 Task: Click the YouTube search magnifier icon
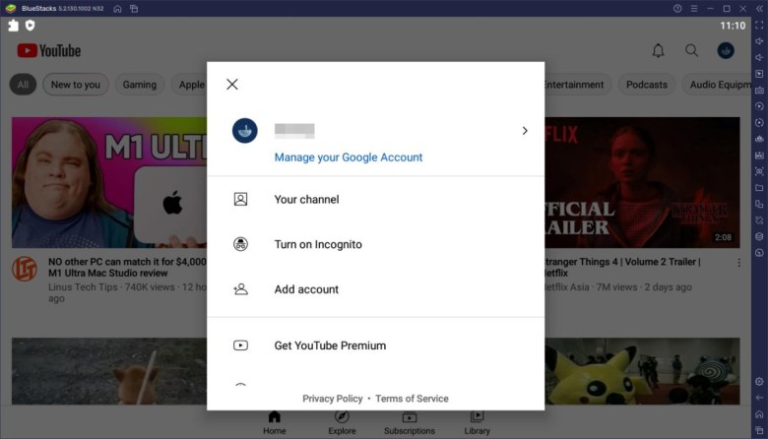tap(691, 50)
